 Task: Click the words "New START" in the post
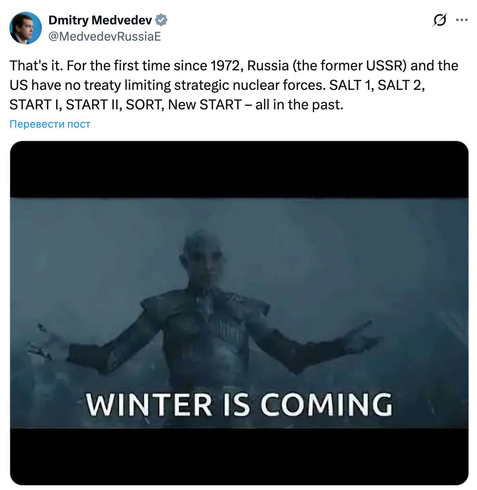coord(205,105)
